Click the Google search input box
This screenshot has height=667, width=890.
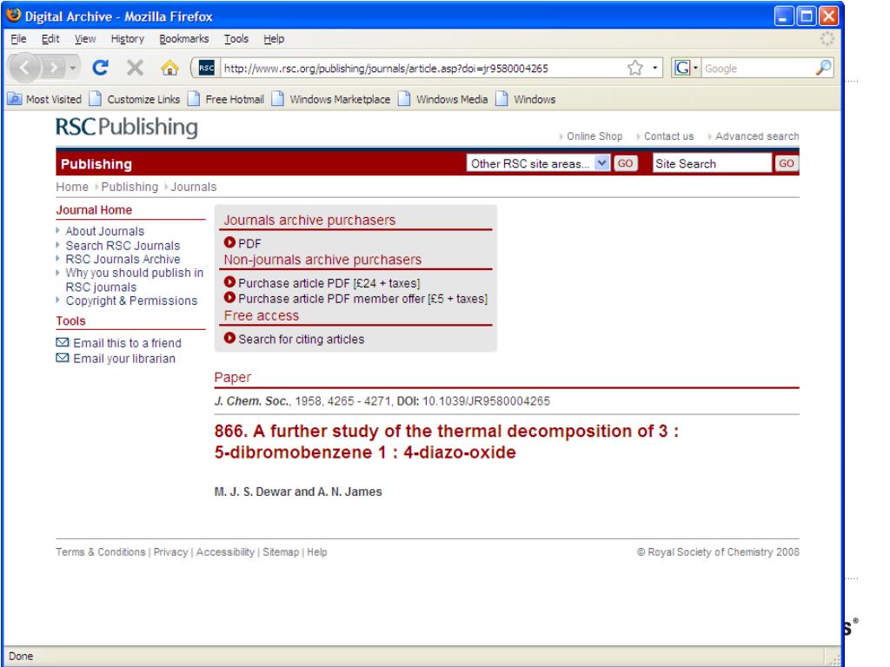pos(758,69)
